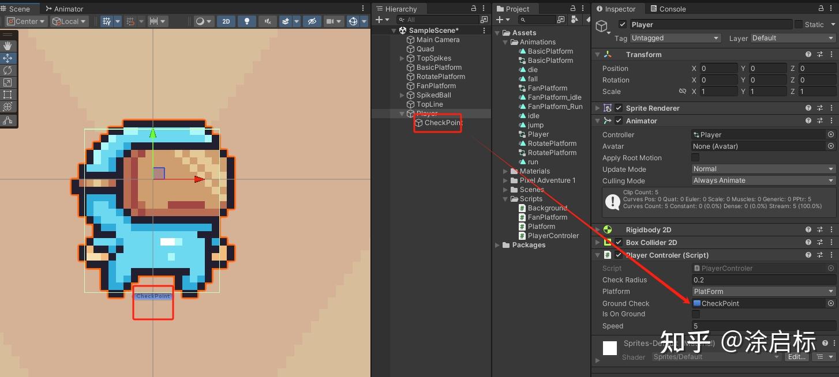Pick object for Ground Check field
The height and width of the screenshot is (377, 839).
click(831, 303)
